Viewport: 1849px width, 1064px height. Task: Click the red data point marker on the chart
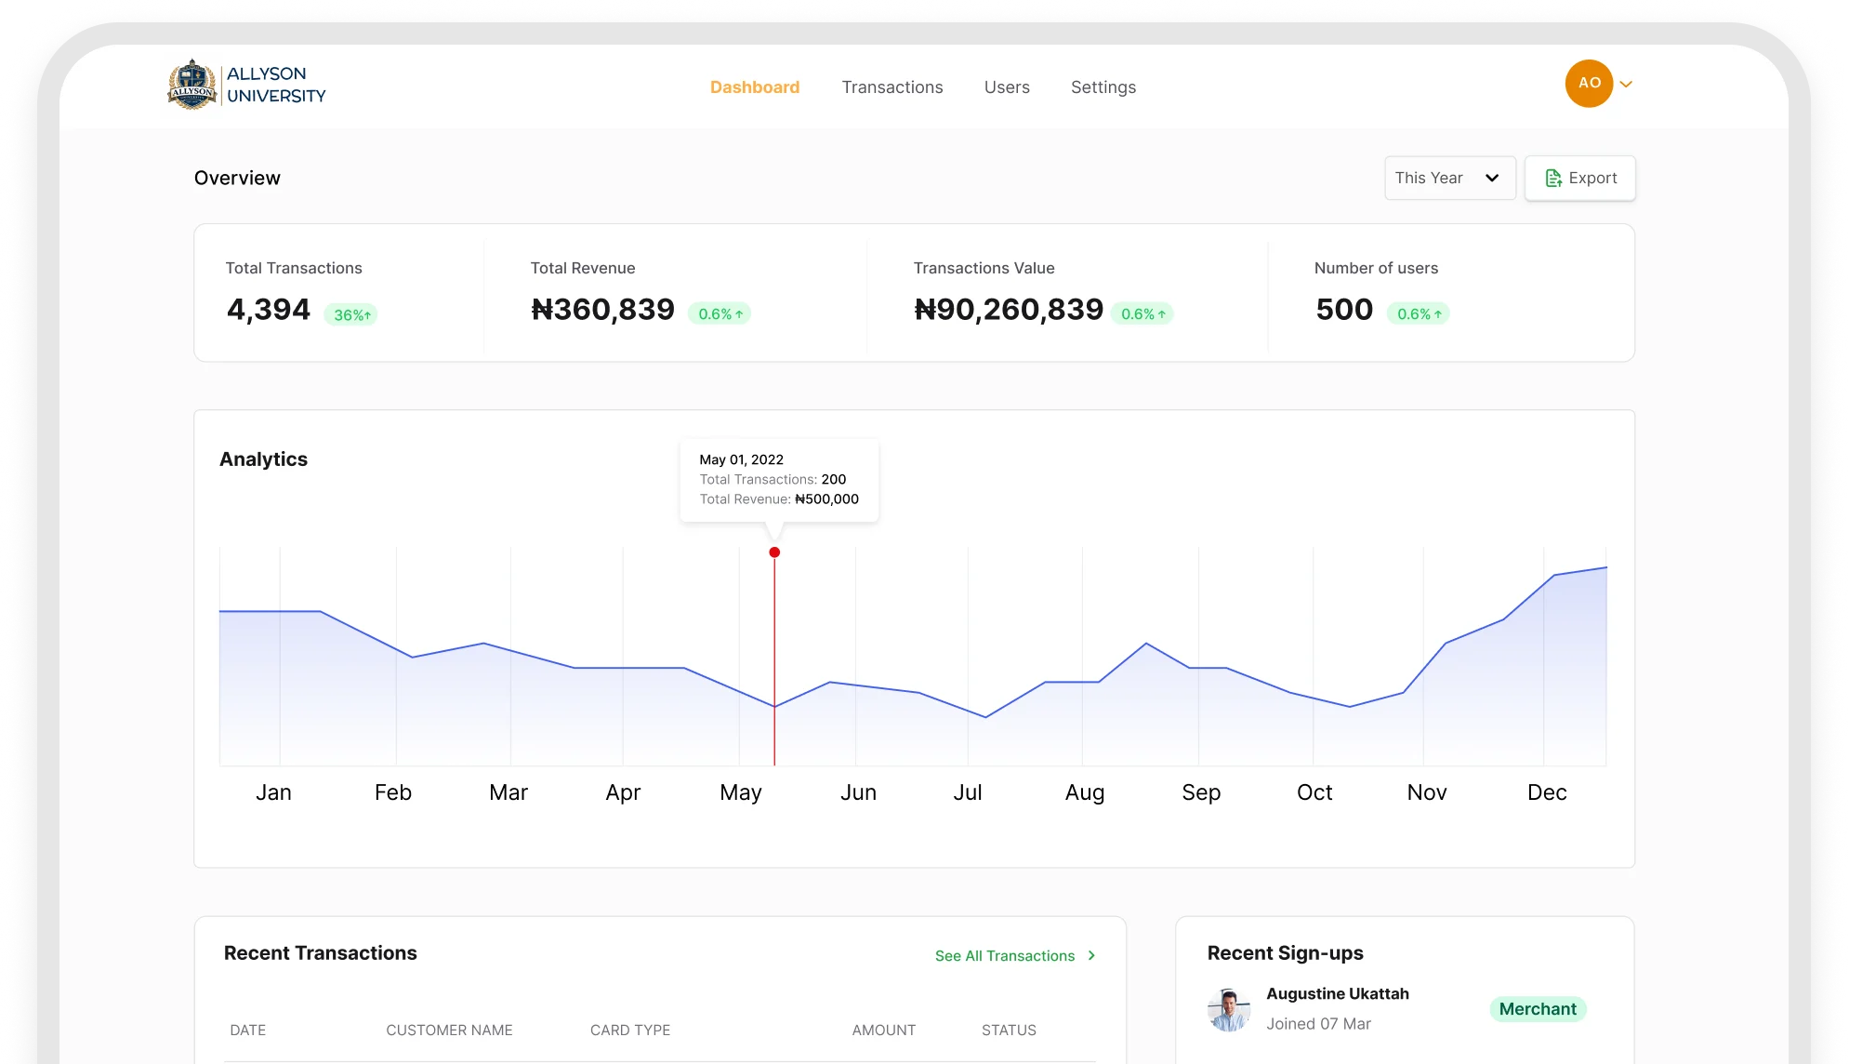coord(773,552)
